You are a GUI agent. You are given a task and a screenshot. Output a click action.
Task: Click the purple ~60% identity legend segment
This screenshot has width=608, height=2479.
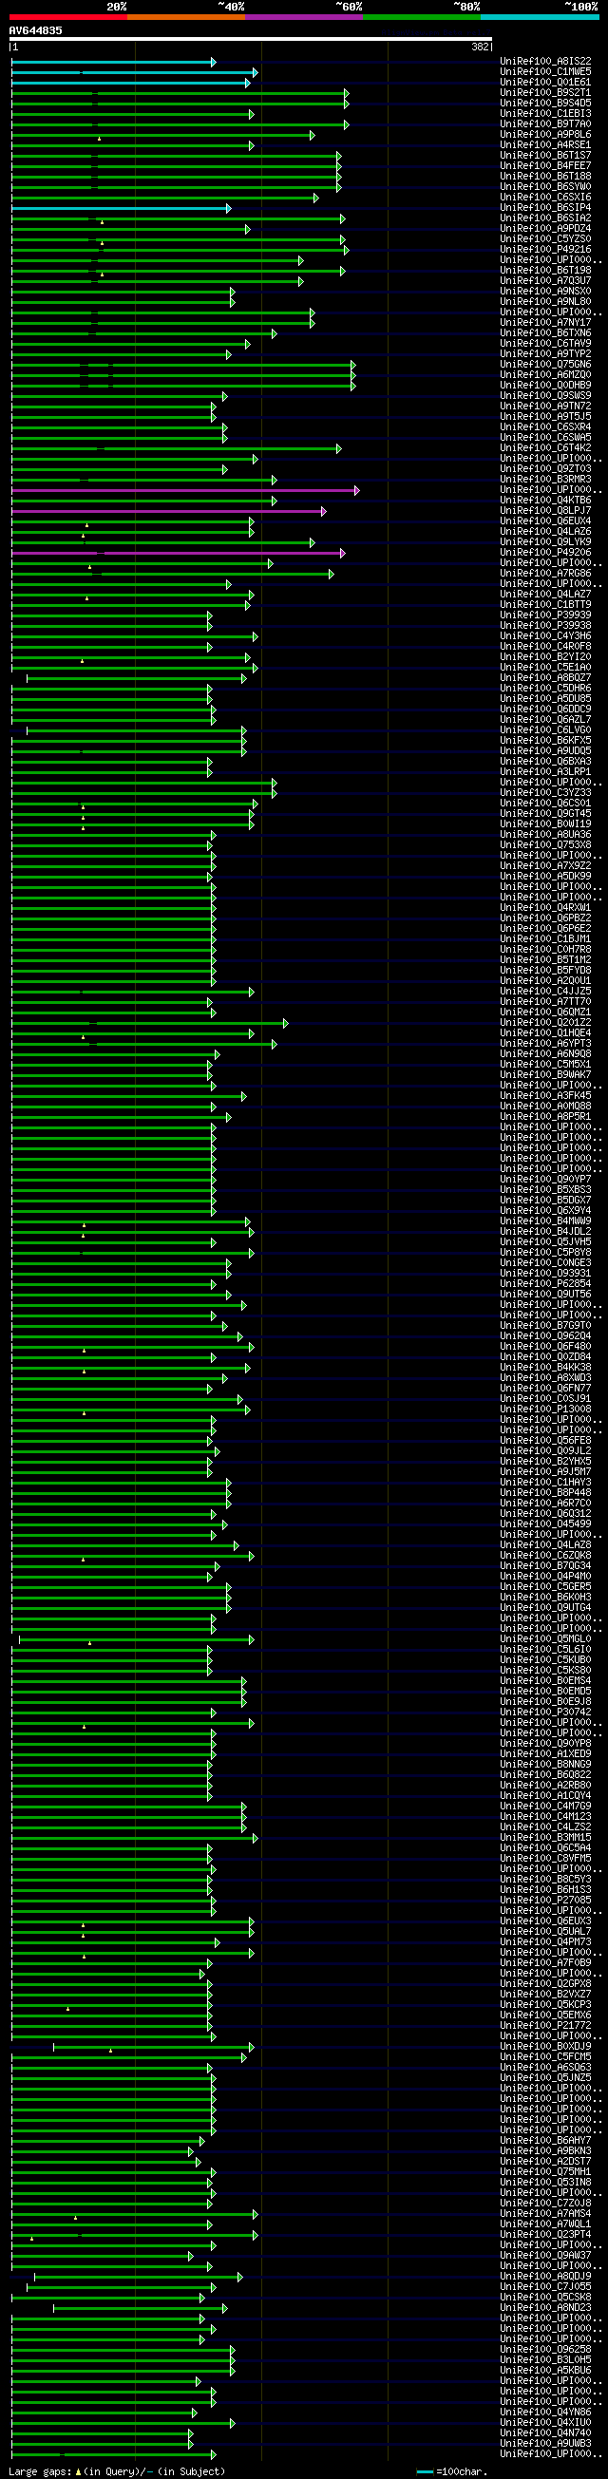[304, 16]
